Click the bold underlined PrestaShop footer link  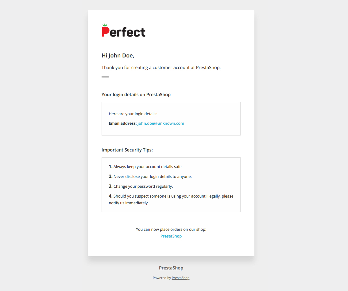[x=171, y=268]
